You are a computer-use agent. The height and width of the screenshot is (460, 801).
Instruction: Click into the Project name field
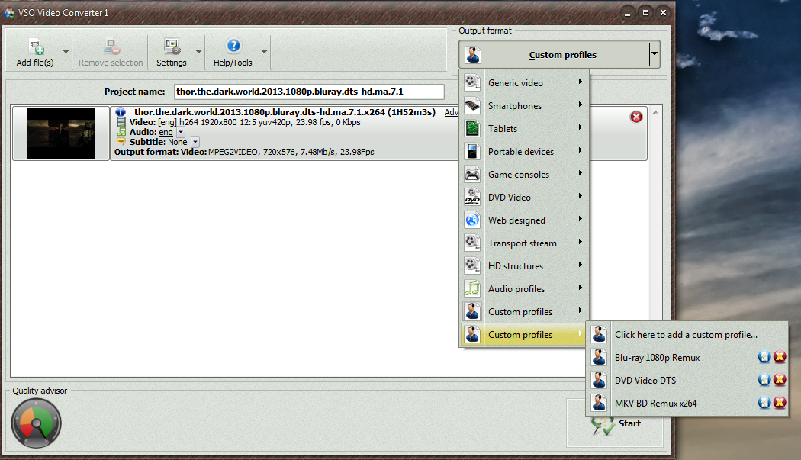coord(308,92)
